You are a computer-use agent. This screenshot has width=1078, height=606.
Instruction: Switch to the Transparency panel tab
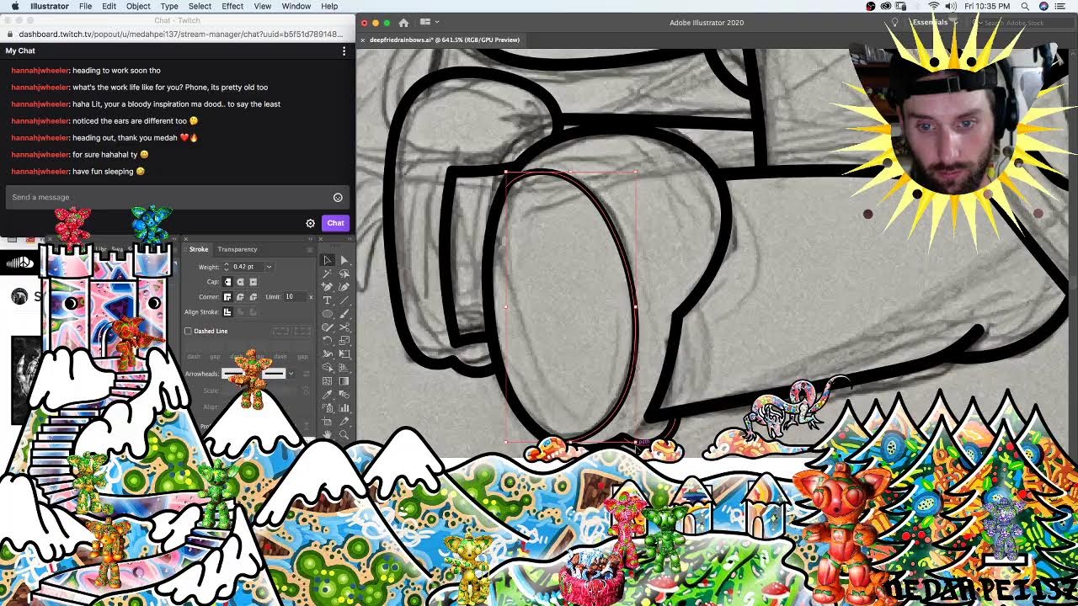(x=237, y=249)
